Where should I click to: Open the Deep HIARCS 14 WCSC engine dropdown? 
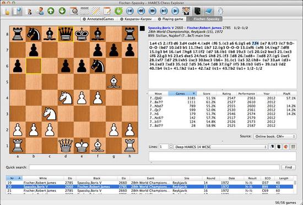220,147
